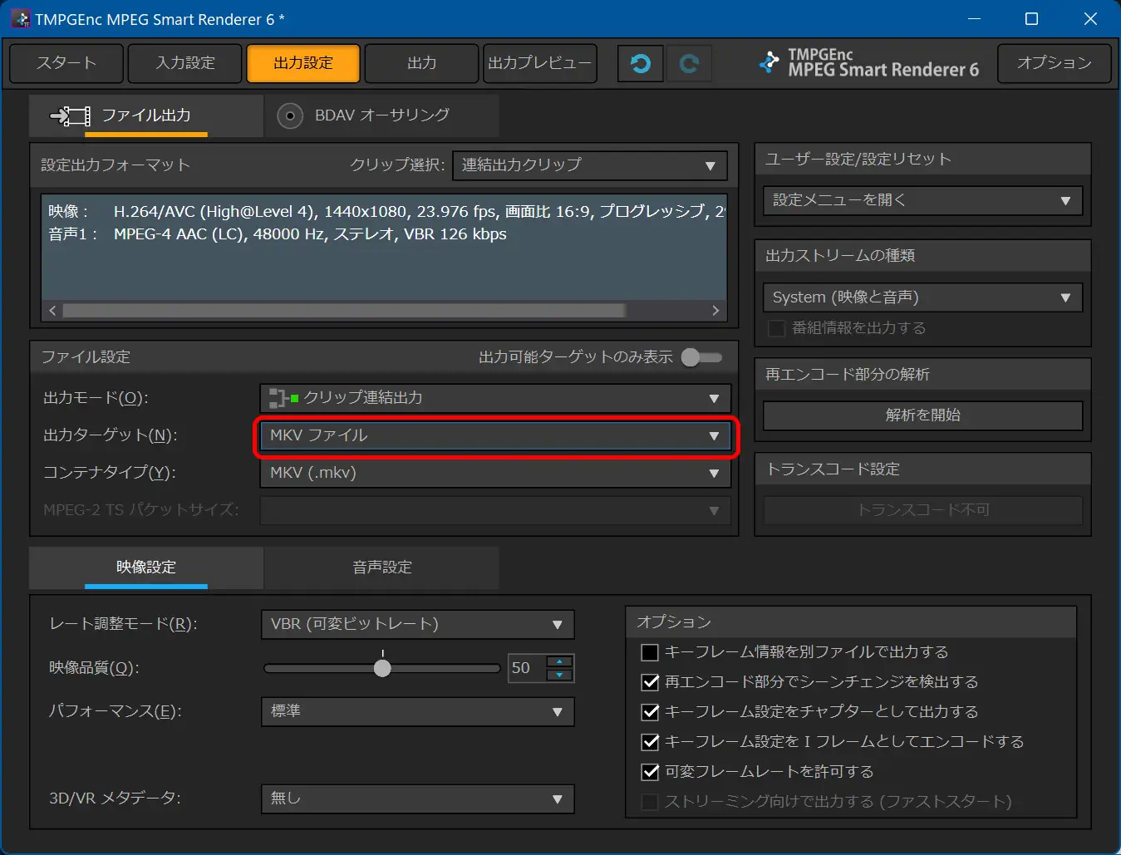This screenshot has height=855, width=1121.
Task: Click the レート調整モード(R) label
Action: (x=123, y=624)
